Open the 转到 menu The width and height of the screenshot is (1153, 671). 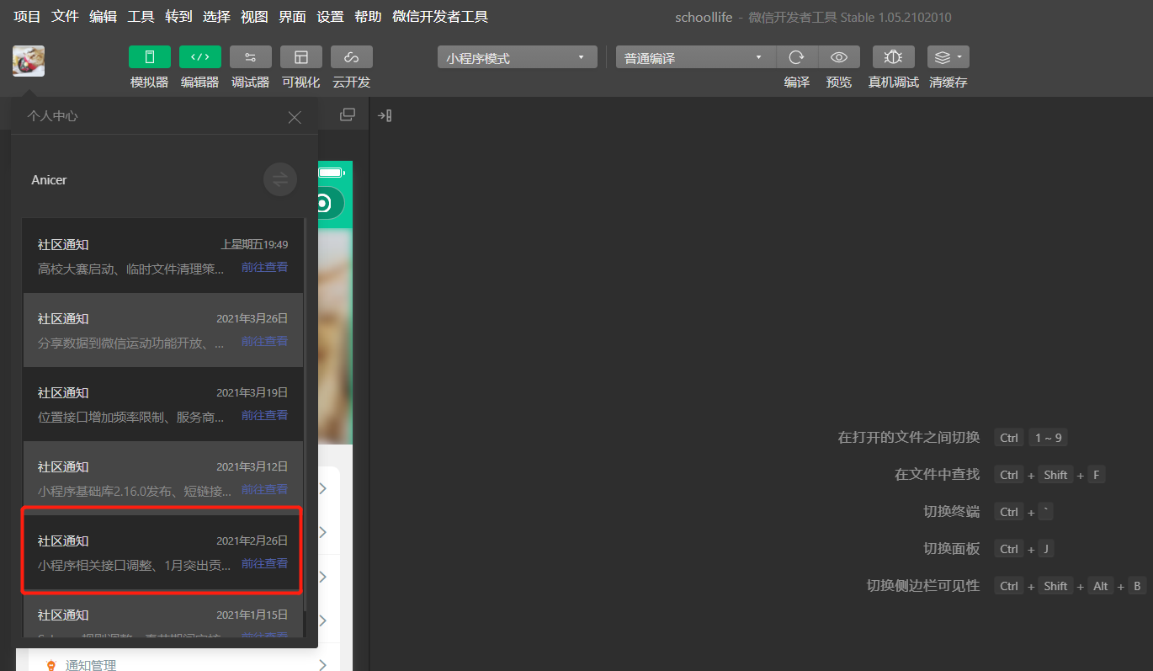(179, 17)
